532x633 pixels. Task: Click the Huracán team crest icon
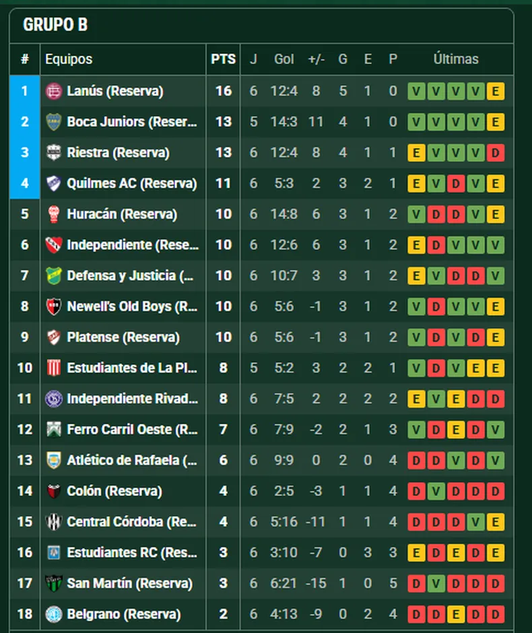(x=54, y=214)
